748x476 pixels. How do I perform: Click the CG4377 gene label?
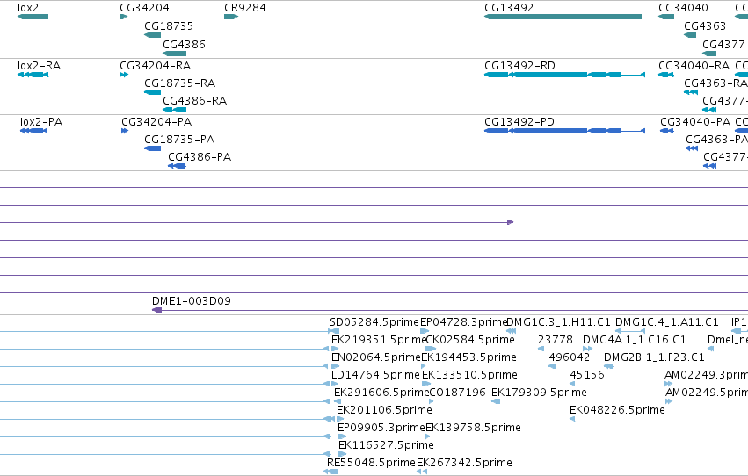(723, 44)
